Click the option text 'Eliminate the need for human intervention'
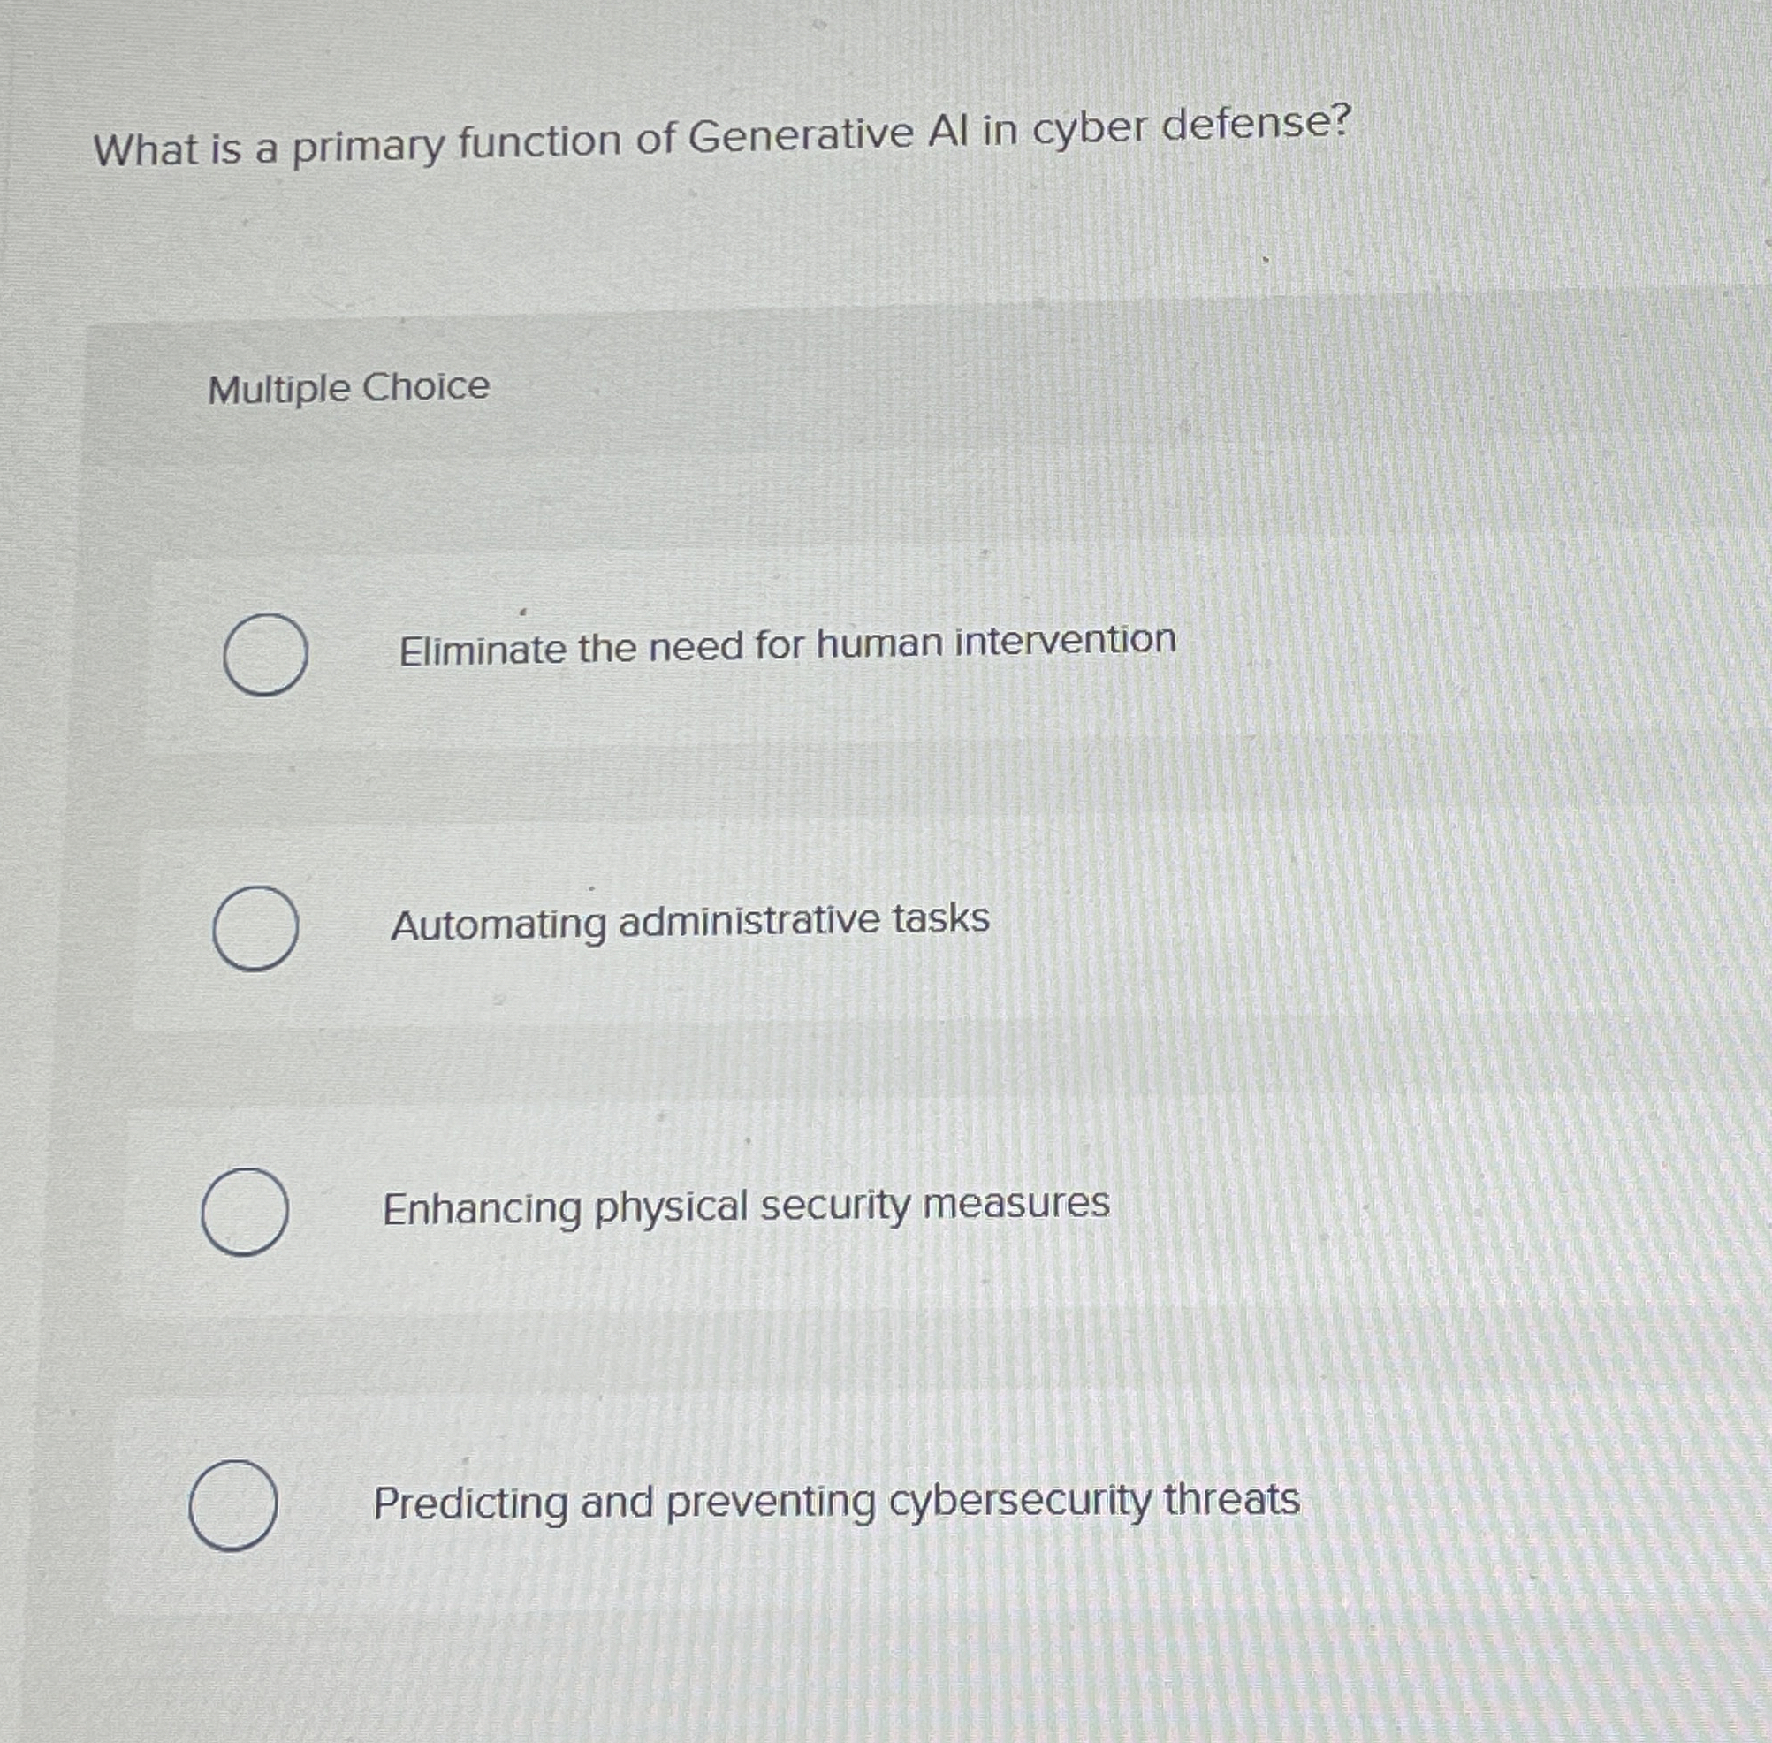Screen dimensions: 1772x1743 click(788, 645)
